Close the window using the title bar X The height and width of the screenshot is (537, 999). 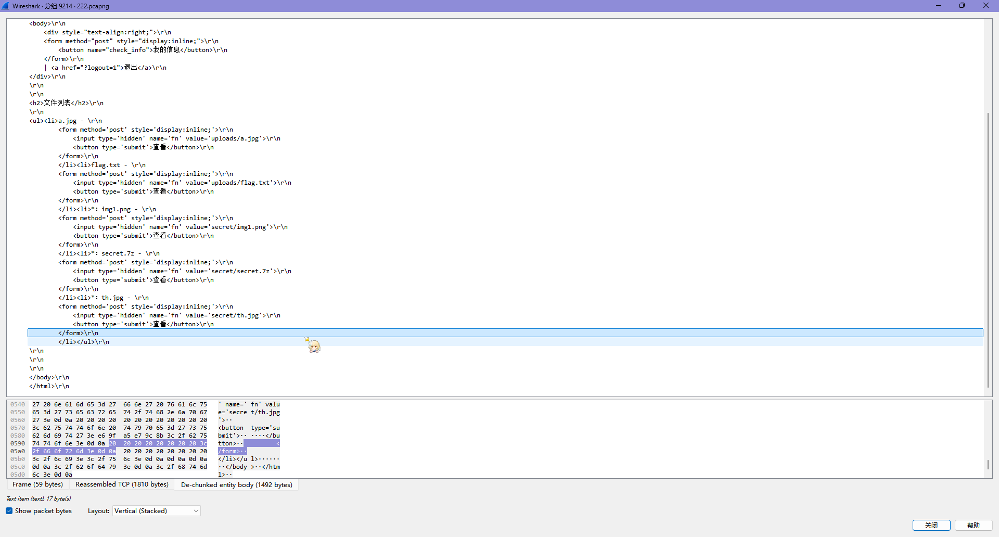985,6
